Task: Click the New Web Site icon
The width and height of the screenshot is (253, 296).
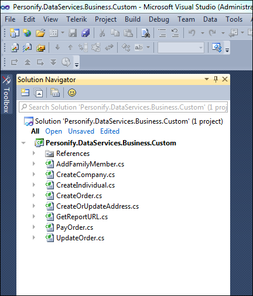Action: (27, 33)
